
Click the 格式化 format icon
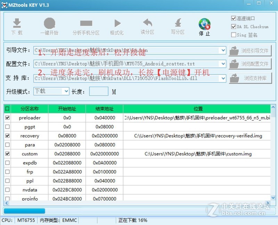click(117, 25)
